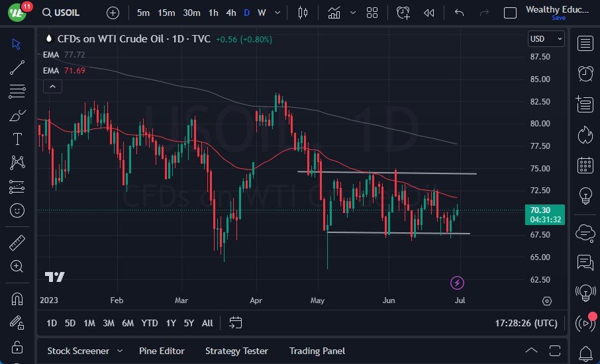
Task: Select the trend line drawing tool
Action: point(17,67)
